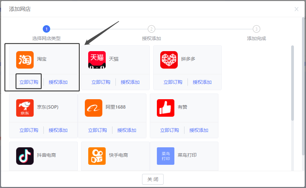Screen dimensions: 306x188
Task: Click 授权添加 under 拼多多
Action: coord(202,82)
